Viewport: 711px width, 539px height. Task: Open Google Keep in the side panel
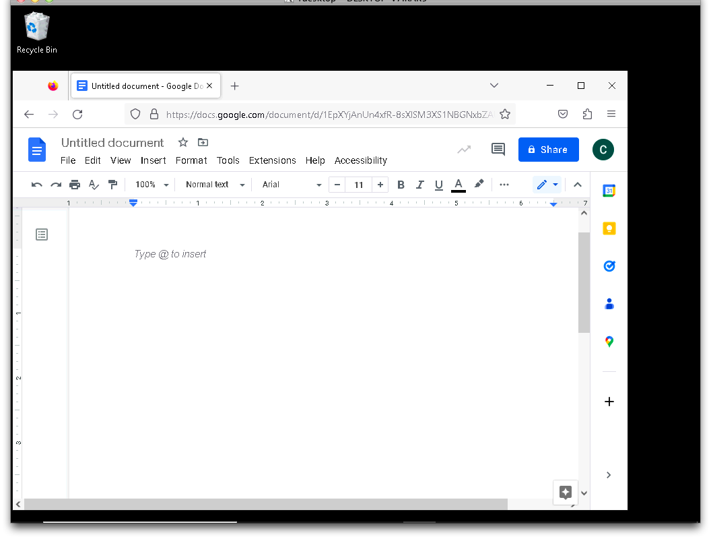click(609, 228)
